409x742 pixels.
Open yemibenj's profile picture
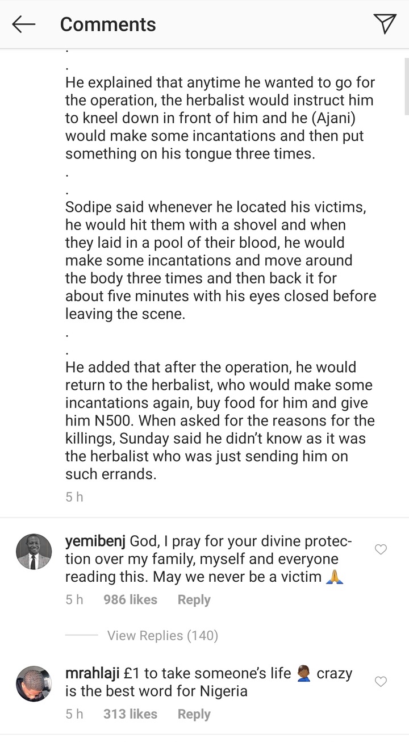click(34, 552)
